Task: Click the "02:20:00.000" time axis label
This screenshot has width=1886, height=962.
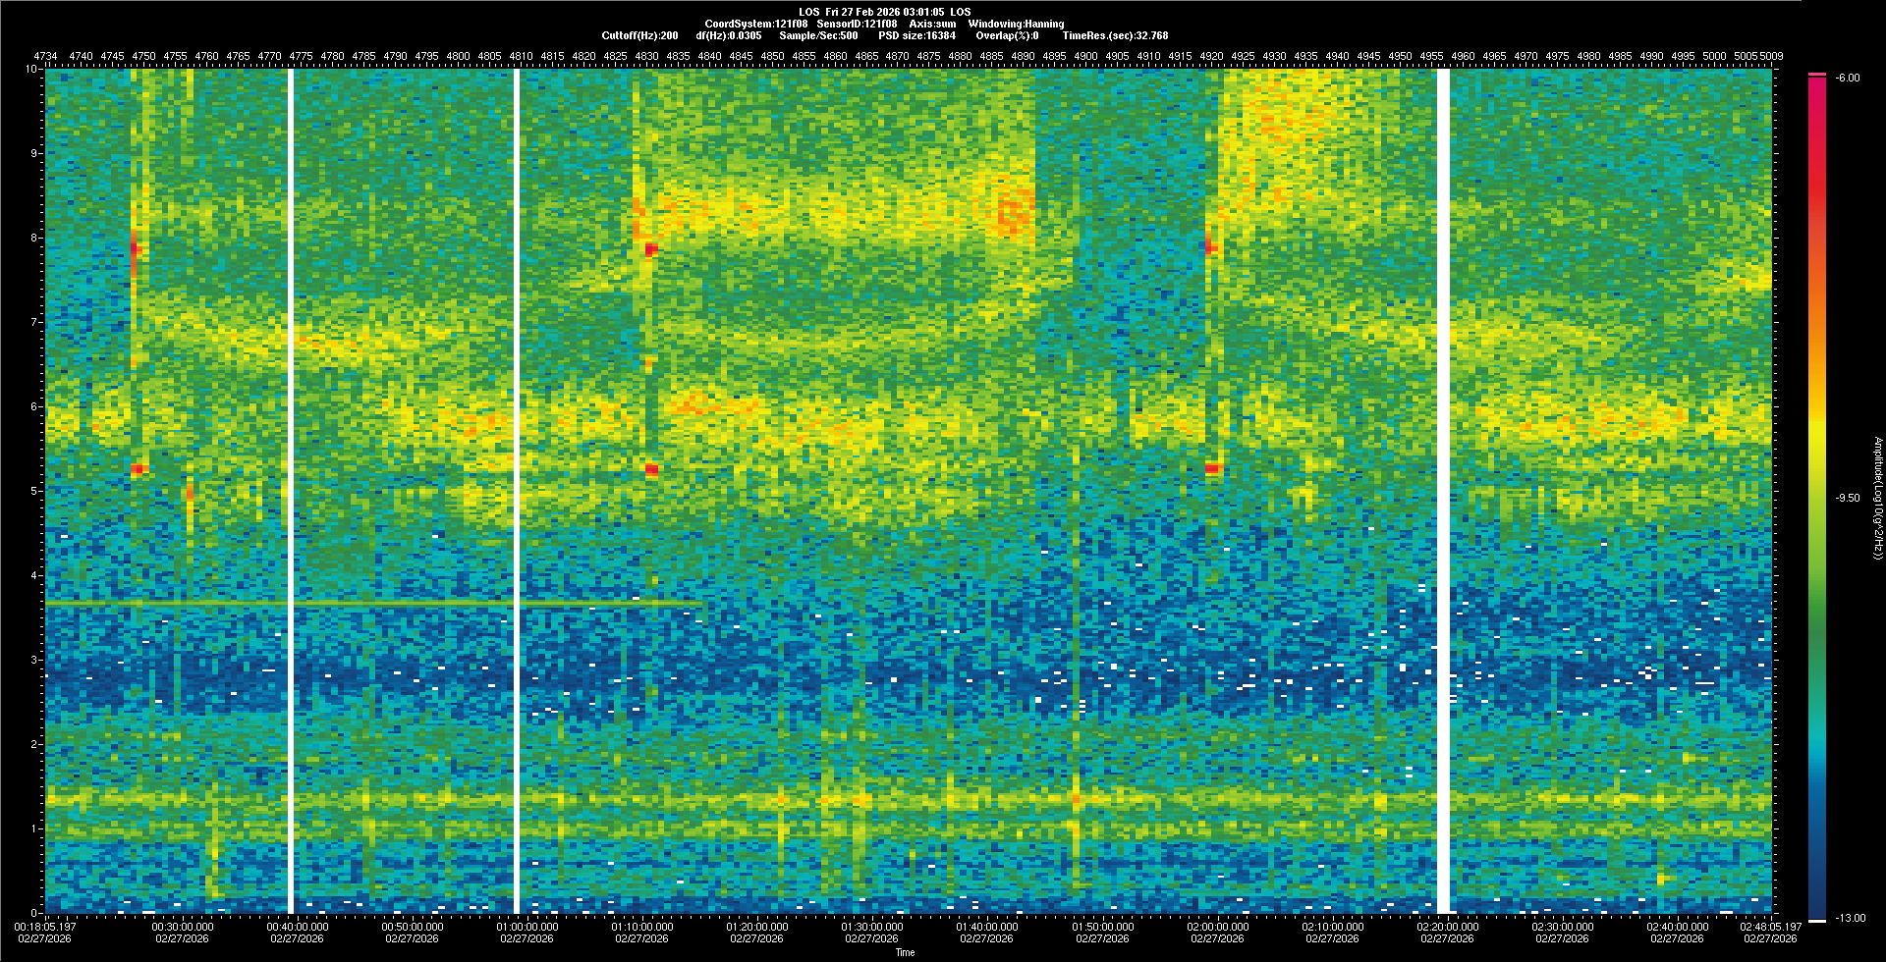Action: (1447, 926)
